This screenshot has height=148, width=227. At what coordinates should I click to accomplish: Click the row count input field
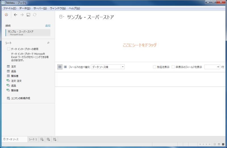[x=212, y=67]
